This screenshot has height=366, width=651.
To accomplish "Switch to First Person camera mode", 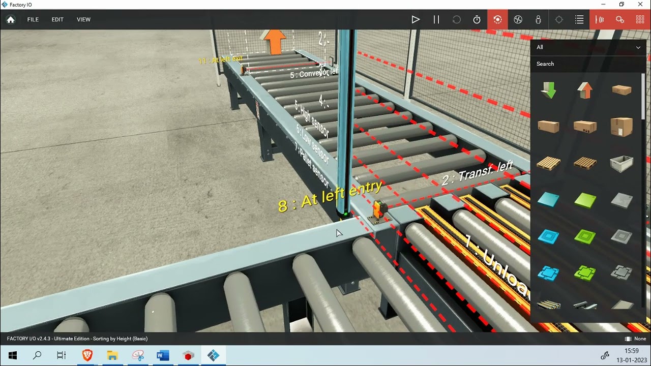I will [x=538, y=19].
